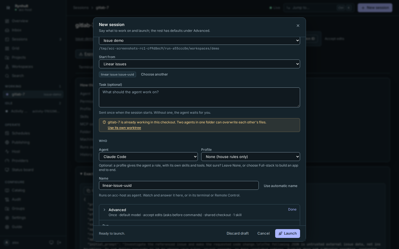
Task: Focus the Task optional text area
Action: tap(199, 97)
